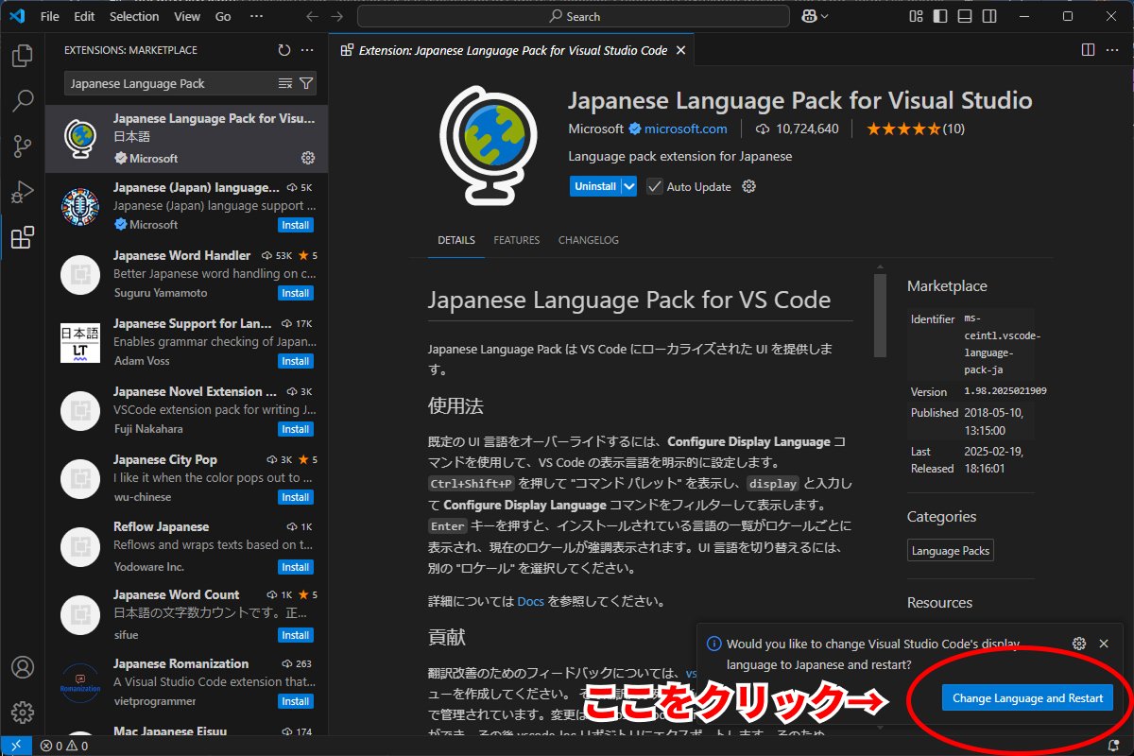Screen dimensions: 1134x756
Task: Install Japanese (Japan) language support extension
Action: pyautogui.click(x=296, y=225)
